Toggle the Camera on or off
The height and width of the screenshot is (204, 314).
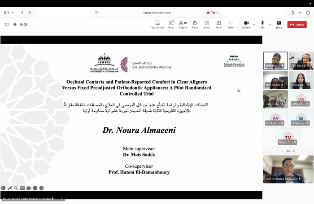click(246, 25)
